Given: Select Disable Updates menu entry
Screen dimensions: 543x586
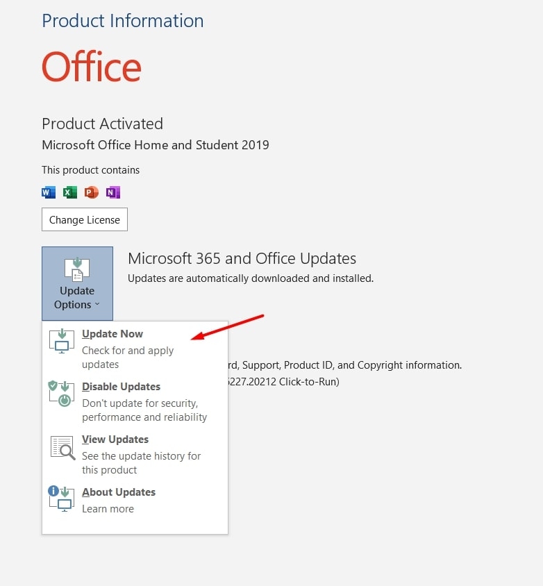Looking at the screenshot, I should 135,401.
